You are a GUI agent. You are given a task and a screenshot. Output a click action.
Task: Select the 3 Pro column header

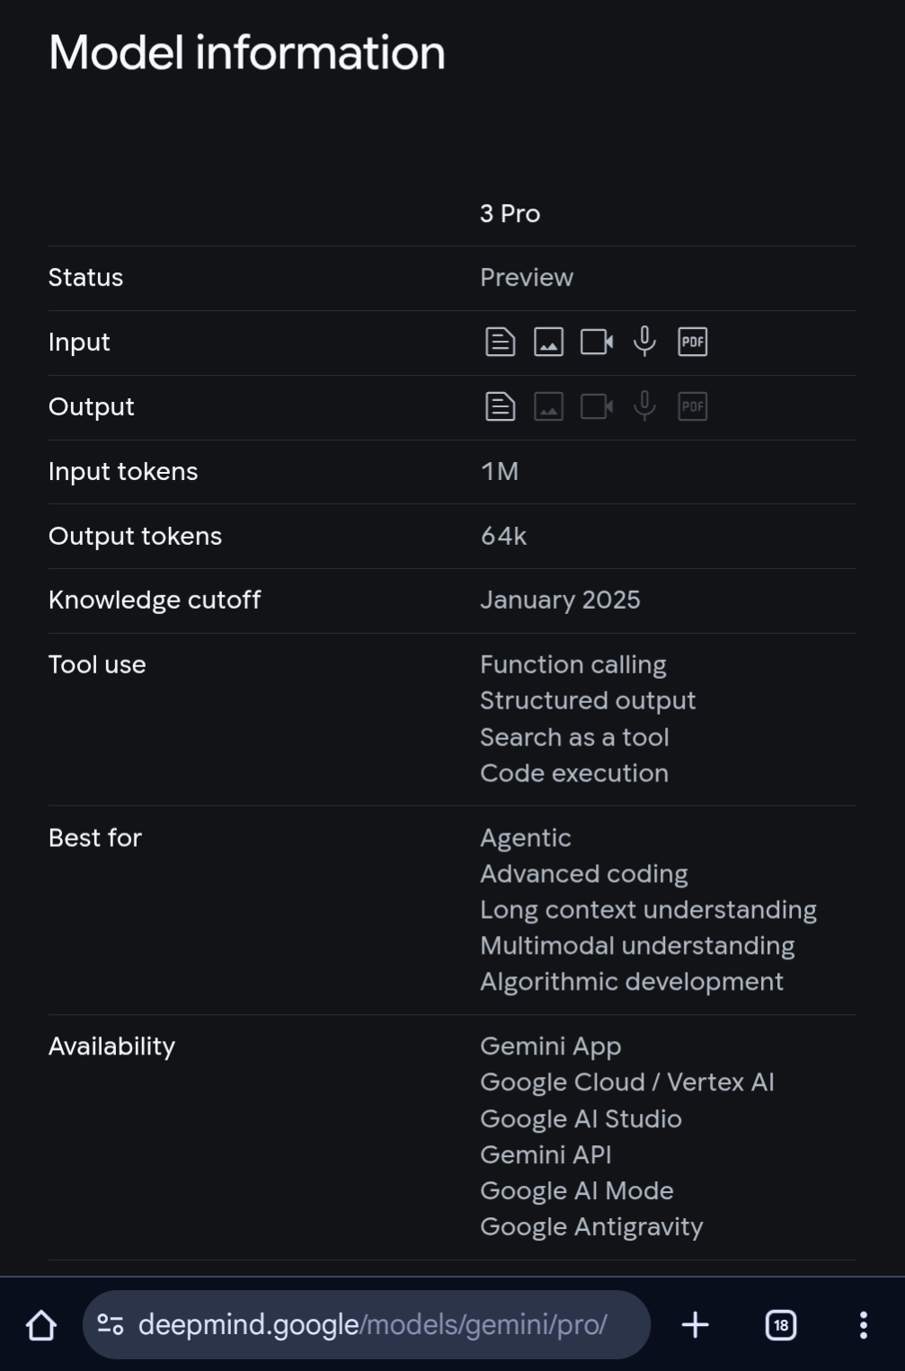tap(510, 214)
